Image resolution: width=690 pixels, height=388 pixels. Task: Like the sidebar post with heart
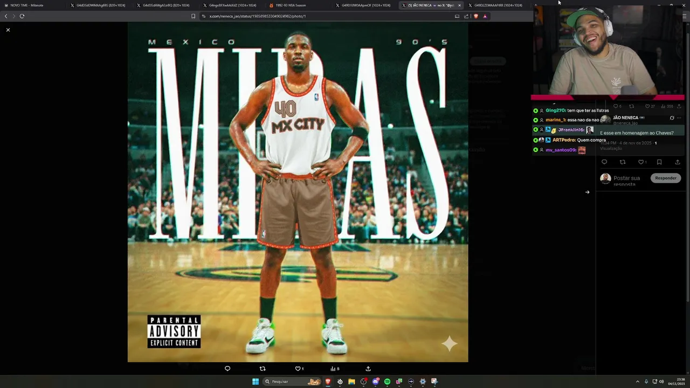click(641, 162)
